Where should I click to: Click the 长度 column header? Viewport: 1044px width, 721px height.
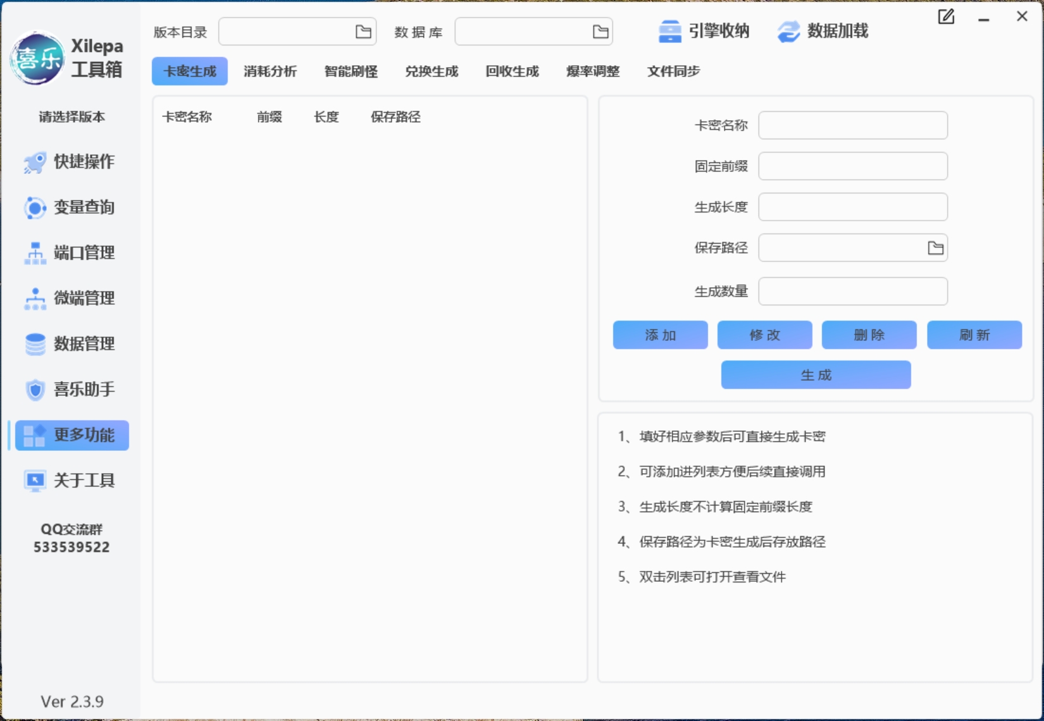[326, 117]
